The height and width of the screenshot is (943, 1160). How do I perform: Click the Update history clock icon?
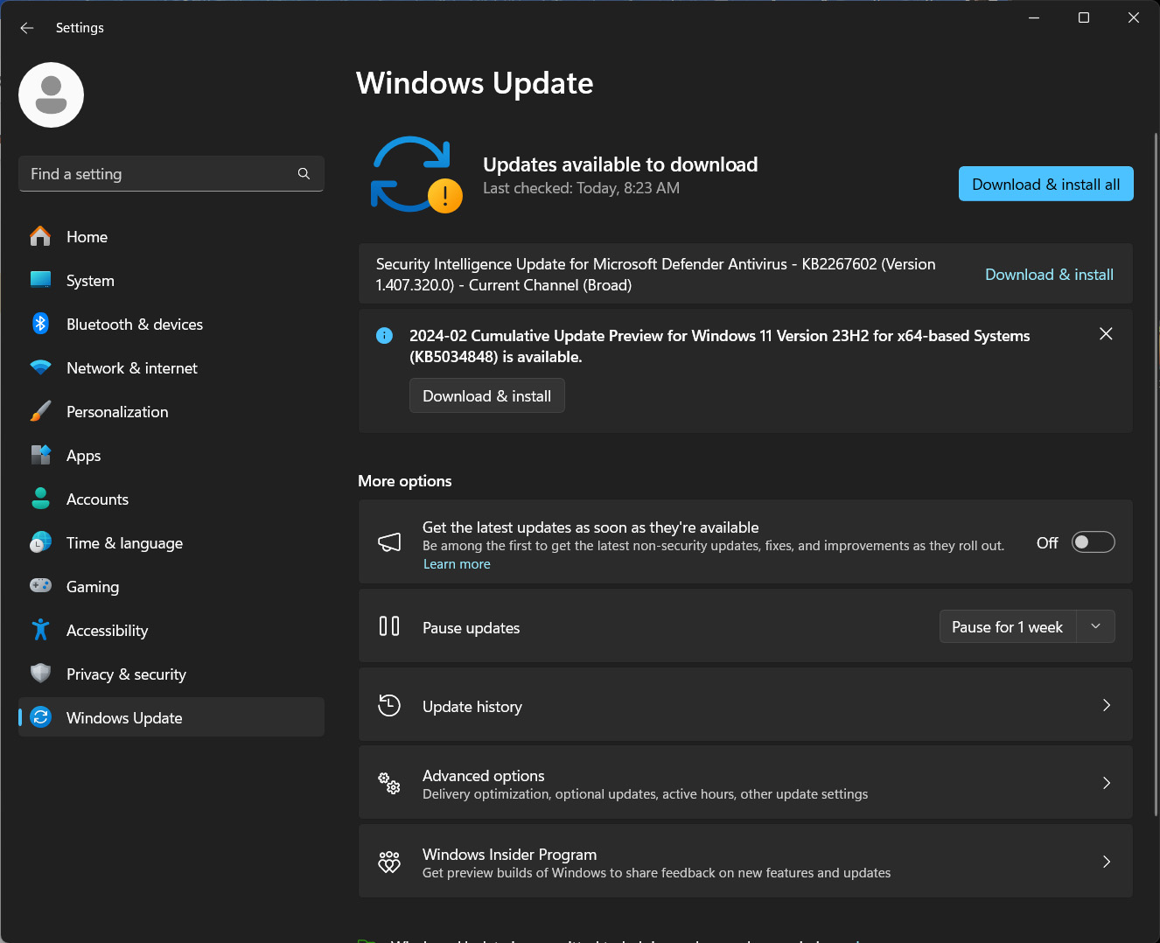click(x=388, y=705)
